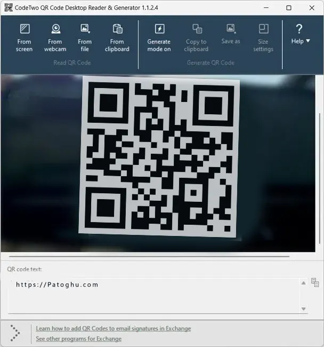Open See other programs for Exchange link
Viewport: 324px width, 347px height.
click(x=79, y=339)
